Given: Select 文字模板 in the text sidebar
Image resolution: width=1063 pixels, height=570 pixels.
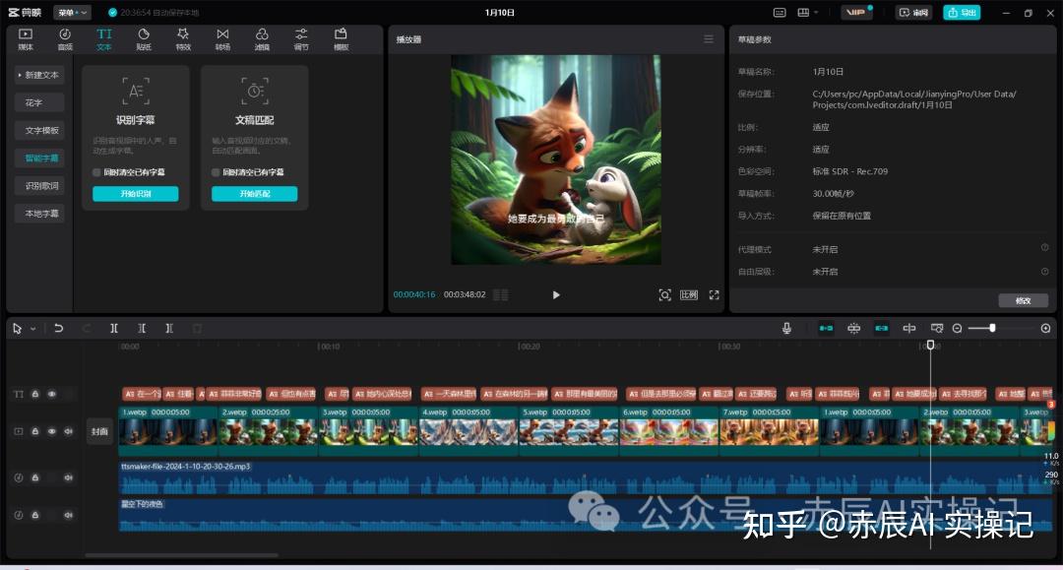Looking at the screenshot, I should click(39, 130).
